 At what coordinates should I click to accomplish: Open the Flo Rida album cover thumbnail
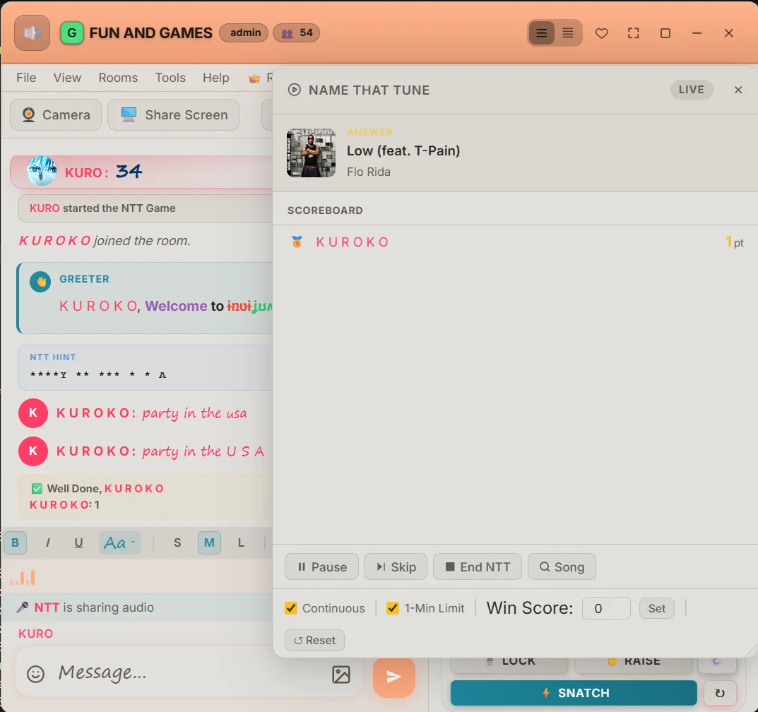tap(312, 153)
